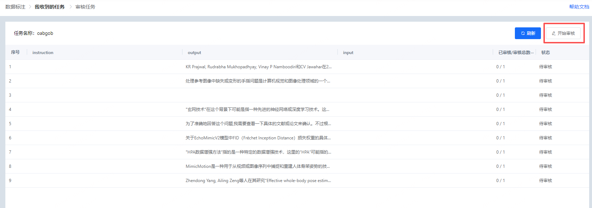Select the 审核任务 breadcrumb item

85,7
